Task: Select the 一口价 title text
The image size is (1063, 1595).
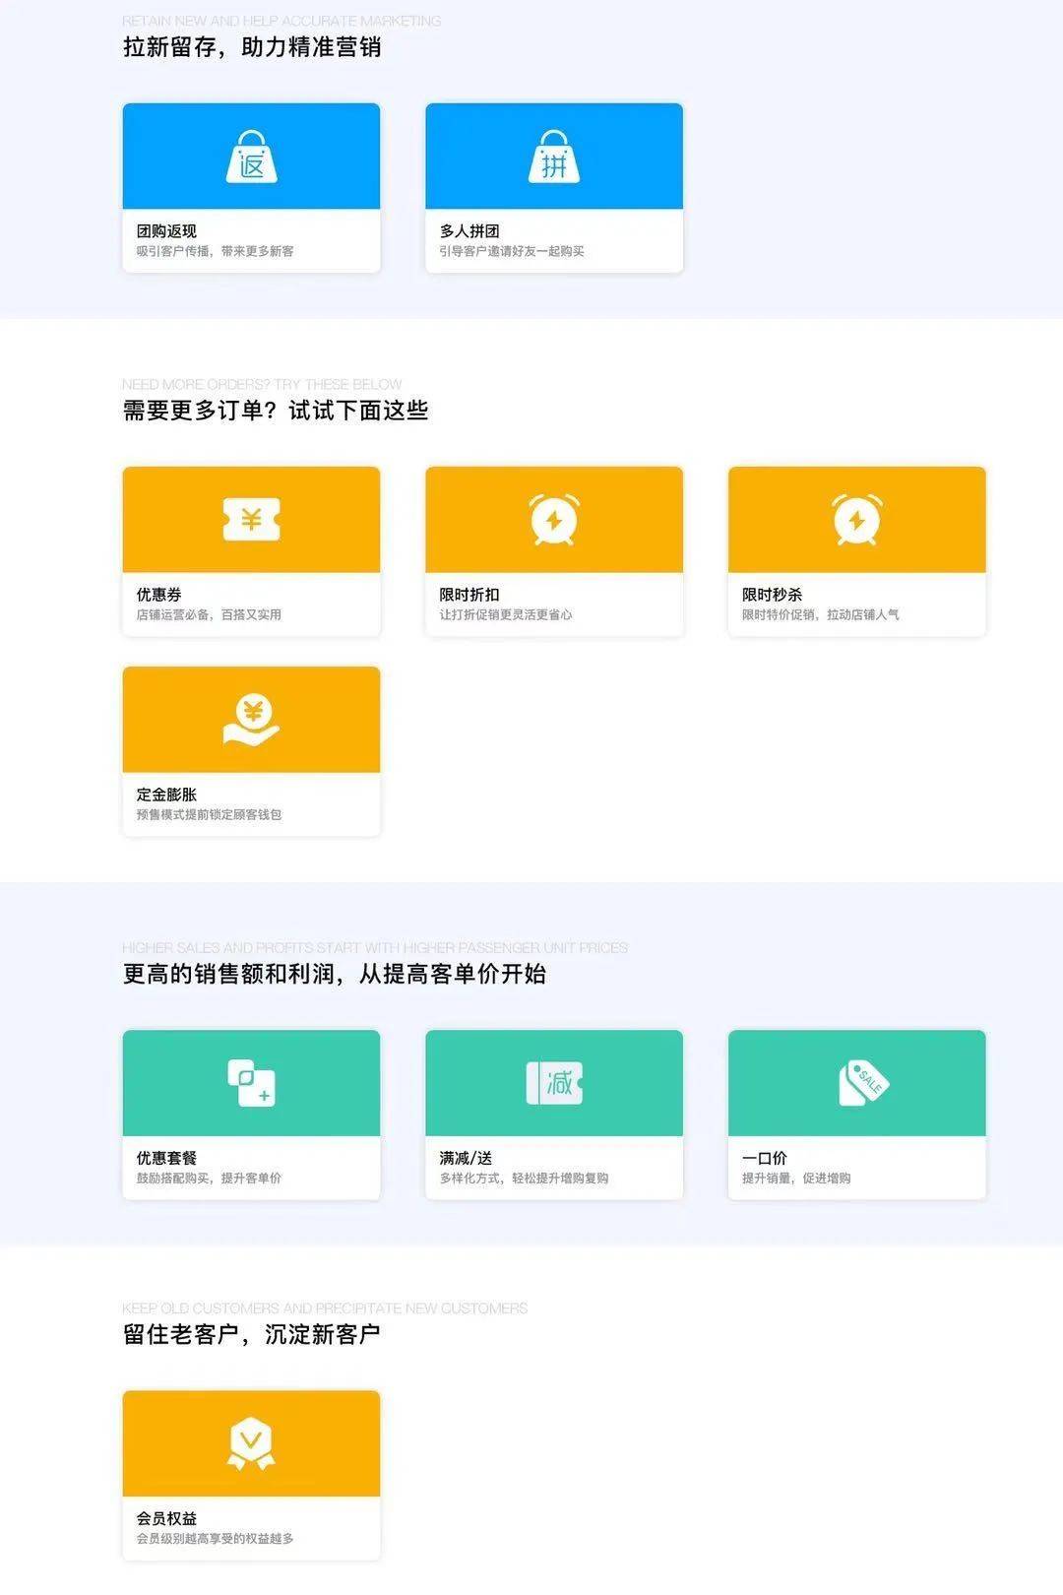Action: (765, 1158)
